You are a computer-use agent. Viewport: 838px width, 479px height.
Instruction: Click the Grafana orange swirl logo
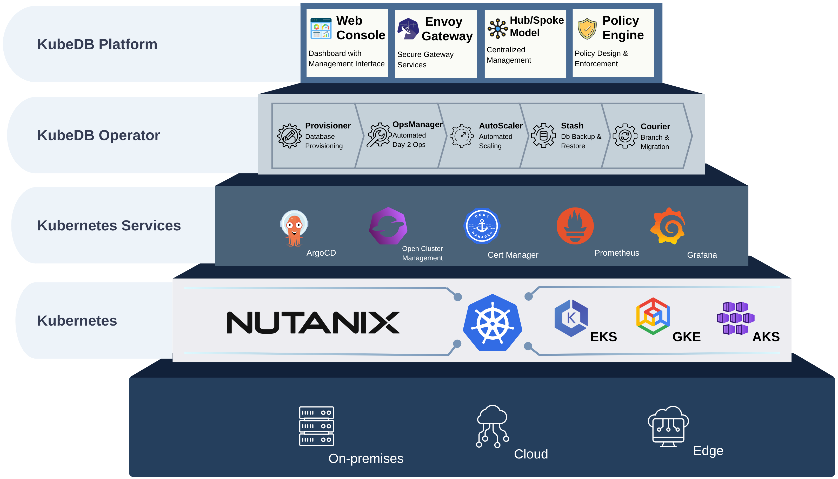668,226
